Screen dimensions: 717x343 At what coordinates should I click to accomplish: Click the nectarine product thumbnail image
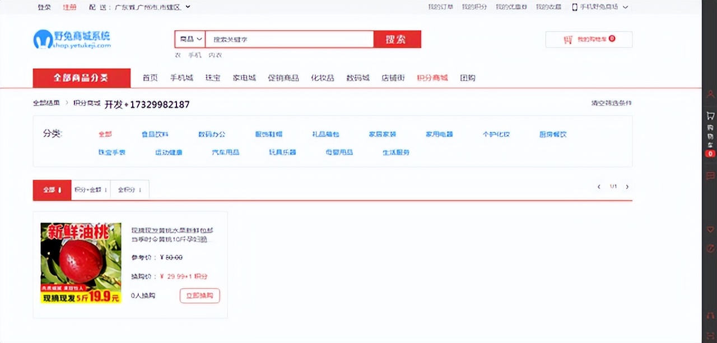[80, 264]
